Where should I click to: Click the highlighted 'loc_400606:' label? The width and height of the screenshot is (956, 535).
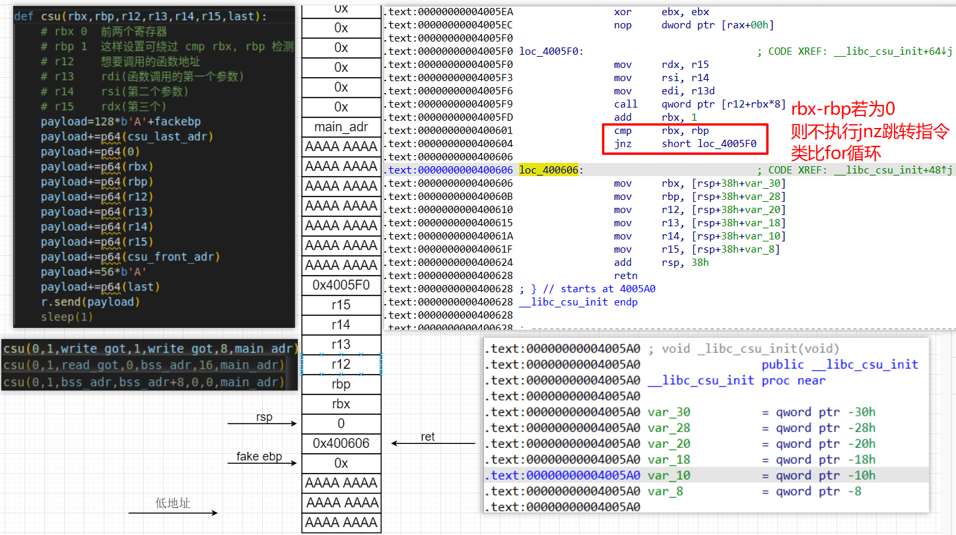(549, 170)
